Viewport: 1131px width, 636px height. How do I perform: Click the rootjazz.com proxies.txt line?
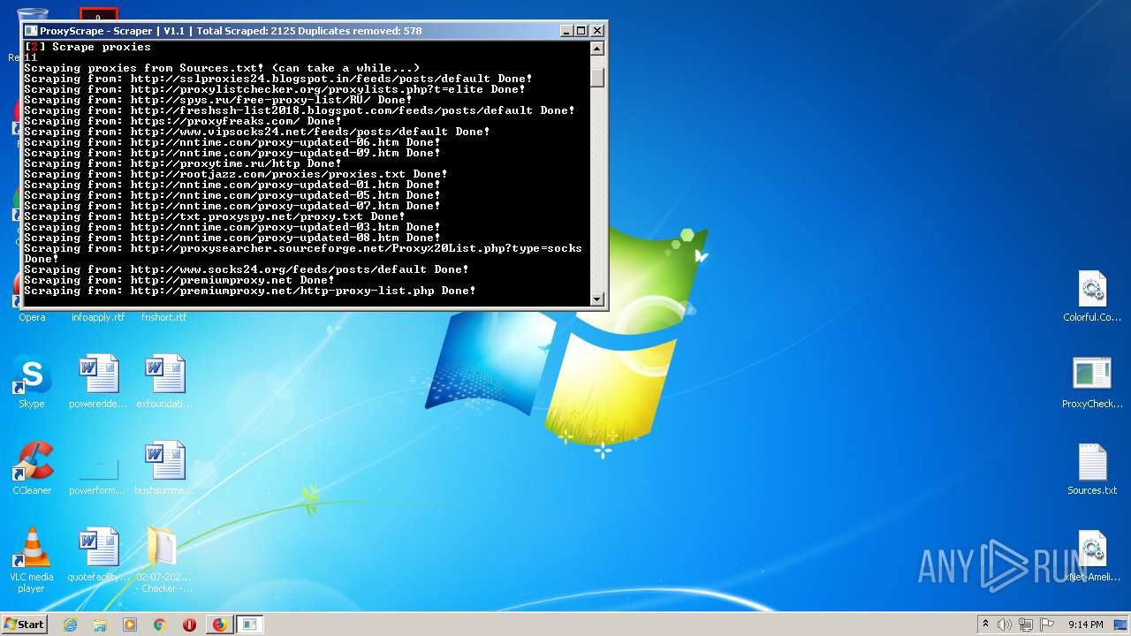click(236, 174)
